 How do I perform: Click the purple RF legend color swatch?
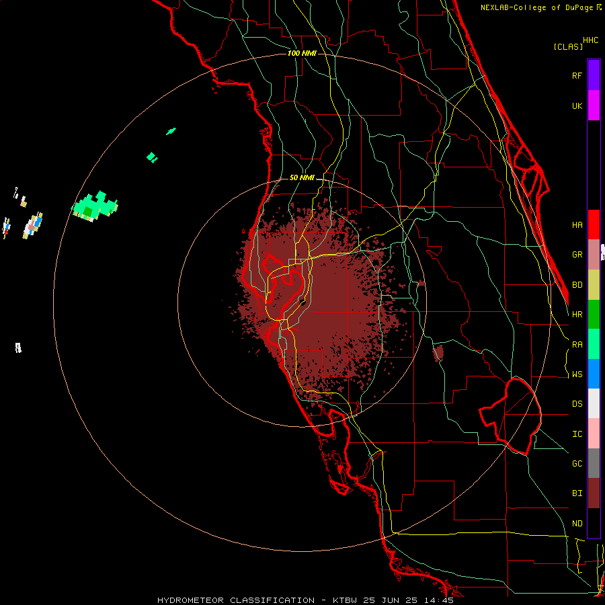tap(594, 75)
